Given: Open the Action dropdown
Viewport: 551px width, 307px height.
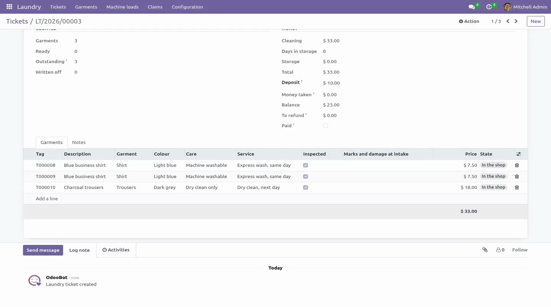Looking at the screenshot, I should coord(469,21).
